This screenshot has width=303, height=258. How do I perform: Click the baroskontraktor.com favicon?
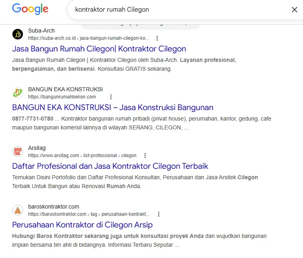18,210
